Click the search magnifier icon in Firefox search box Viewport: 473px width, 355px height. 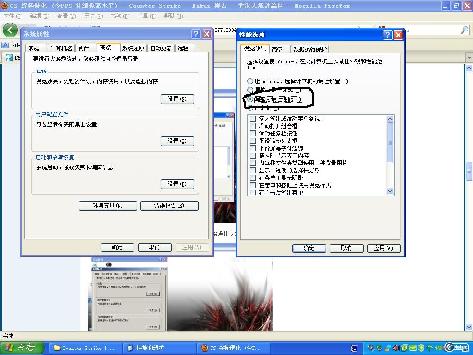tap(465, 30)
